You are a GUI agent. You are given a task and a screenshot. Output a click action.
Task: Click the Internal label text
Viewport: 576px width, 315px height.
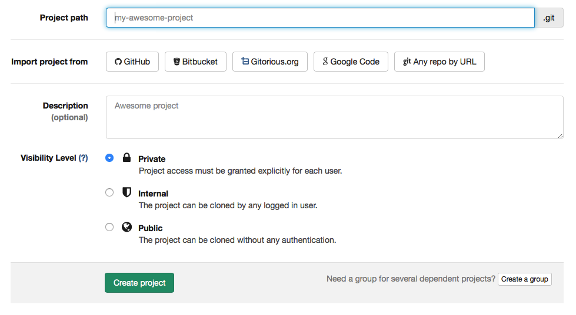point(153,194)
